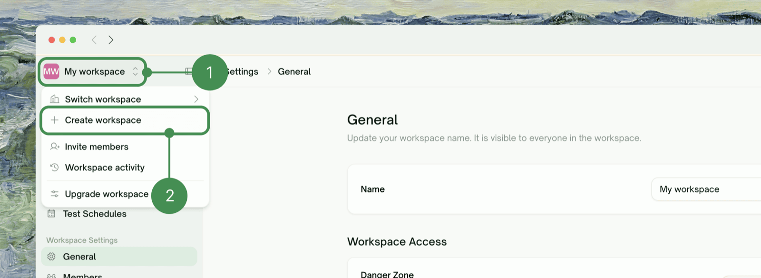Click the person-plus icon beside Invite members
This screenshot has width=761, height=278.
pos(55,147)
